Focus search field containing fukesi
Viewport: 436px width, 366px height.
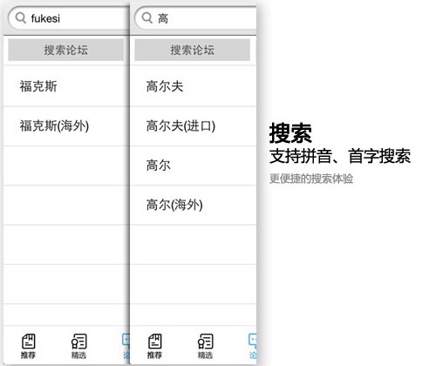point(69,18)
